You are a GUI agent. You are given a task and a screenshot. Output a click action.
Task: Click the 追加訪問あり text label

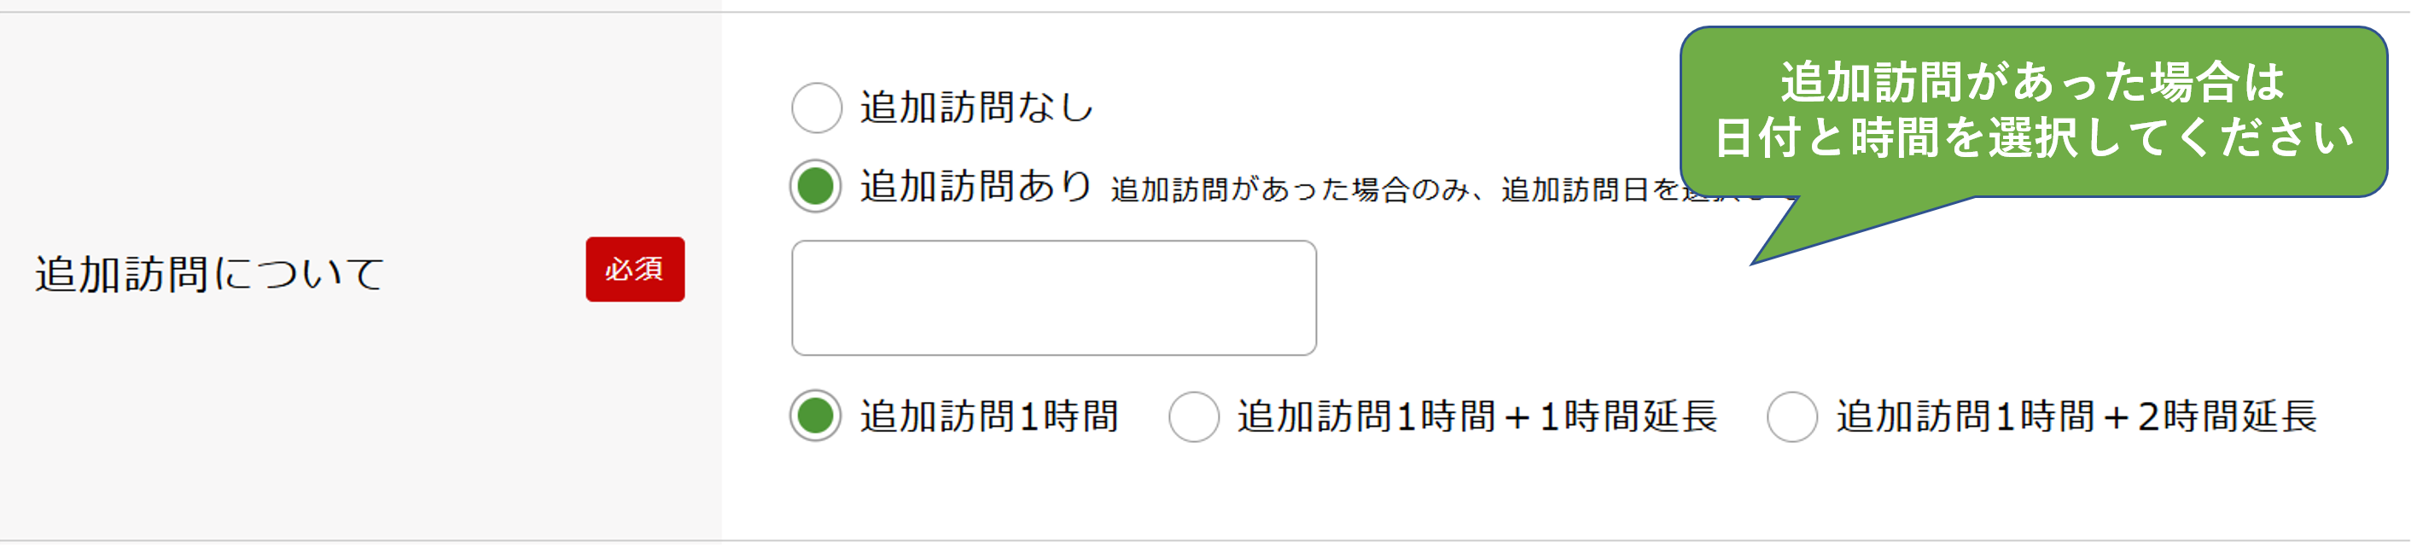pyautogui.click(x=976, y=186)
